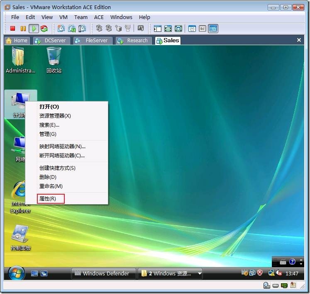Click the Reset virtual machine toolbar icon
Screen dimensions: 310x294
pos(44,29)
